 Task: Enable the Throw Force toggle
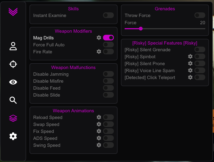[200, 15]
